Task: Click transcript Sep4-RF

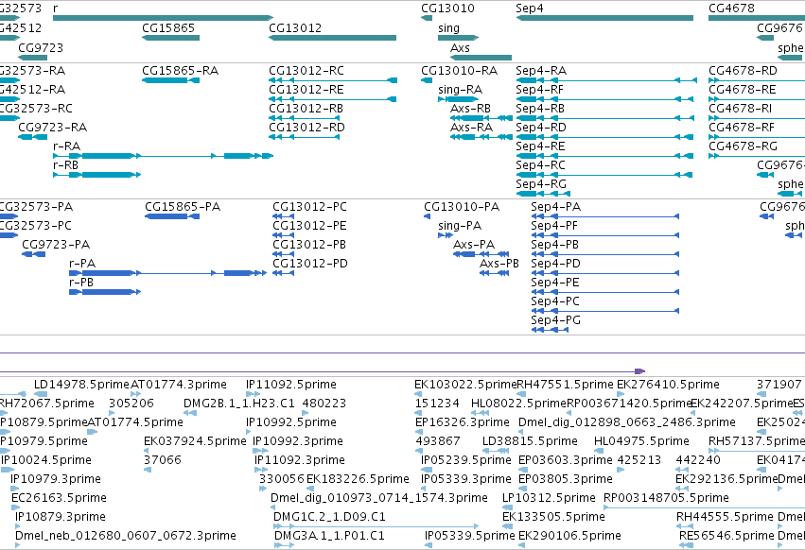Action: click(604, 99)
